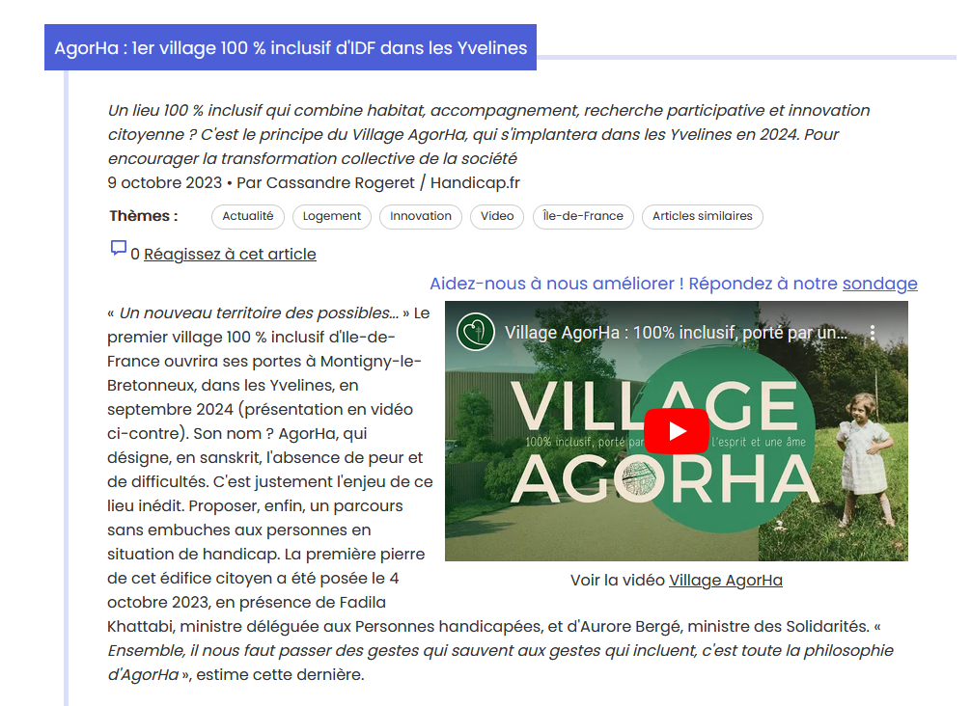Select the 'Logement' theme tag
Screen dimensions: 971x706
tap(331, 217)
